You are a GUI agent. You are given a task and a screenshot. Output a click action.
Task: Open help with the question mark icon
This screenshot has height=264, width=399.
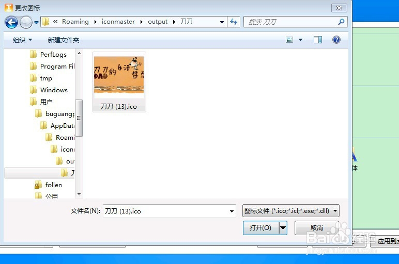[336, 40]
